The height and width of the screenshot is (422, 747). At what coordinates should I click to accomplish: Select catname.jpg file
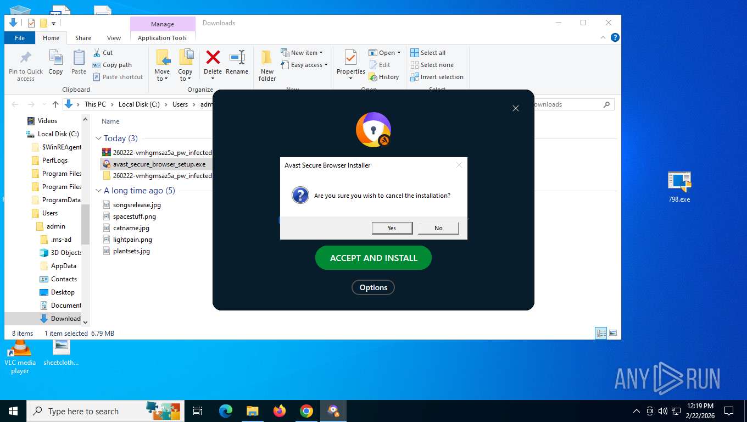pos(131,227)
